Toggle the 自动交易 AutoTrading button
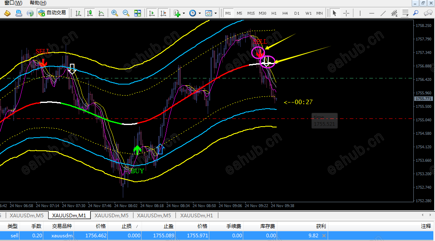The image size is (435, 241). [52, 13]
